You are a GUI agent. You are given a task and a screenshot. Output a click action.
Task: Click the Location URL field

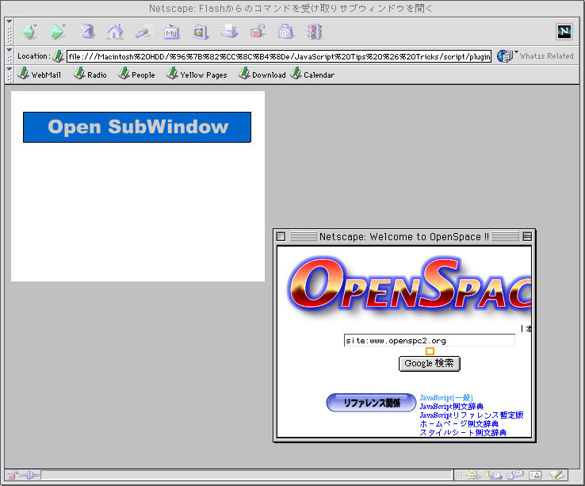(279, 56)
